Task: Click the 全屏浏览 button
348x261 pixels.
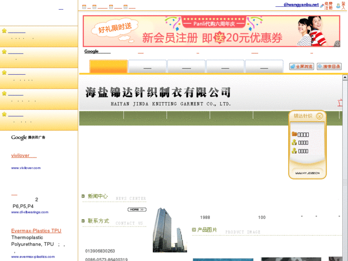Action: pyautogui.click(x=302, y=67)
